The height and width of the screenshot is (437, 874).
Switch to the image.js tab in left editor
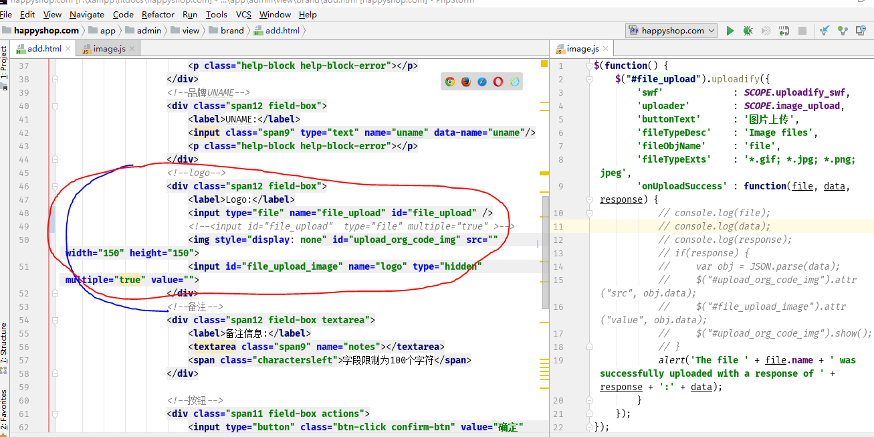(109, 49)
